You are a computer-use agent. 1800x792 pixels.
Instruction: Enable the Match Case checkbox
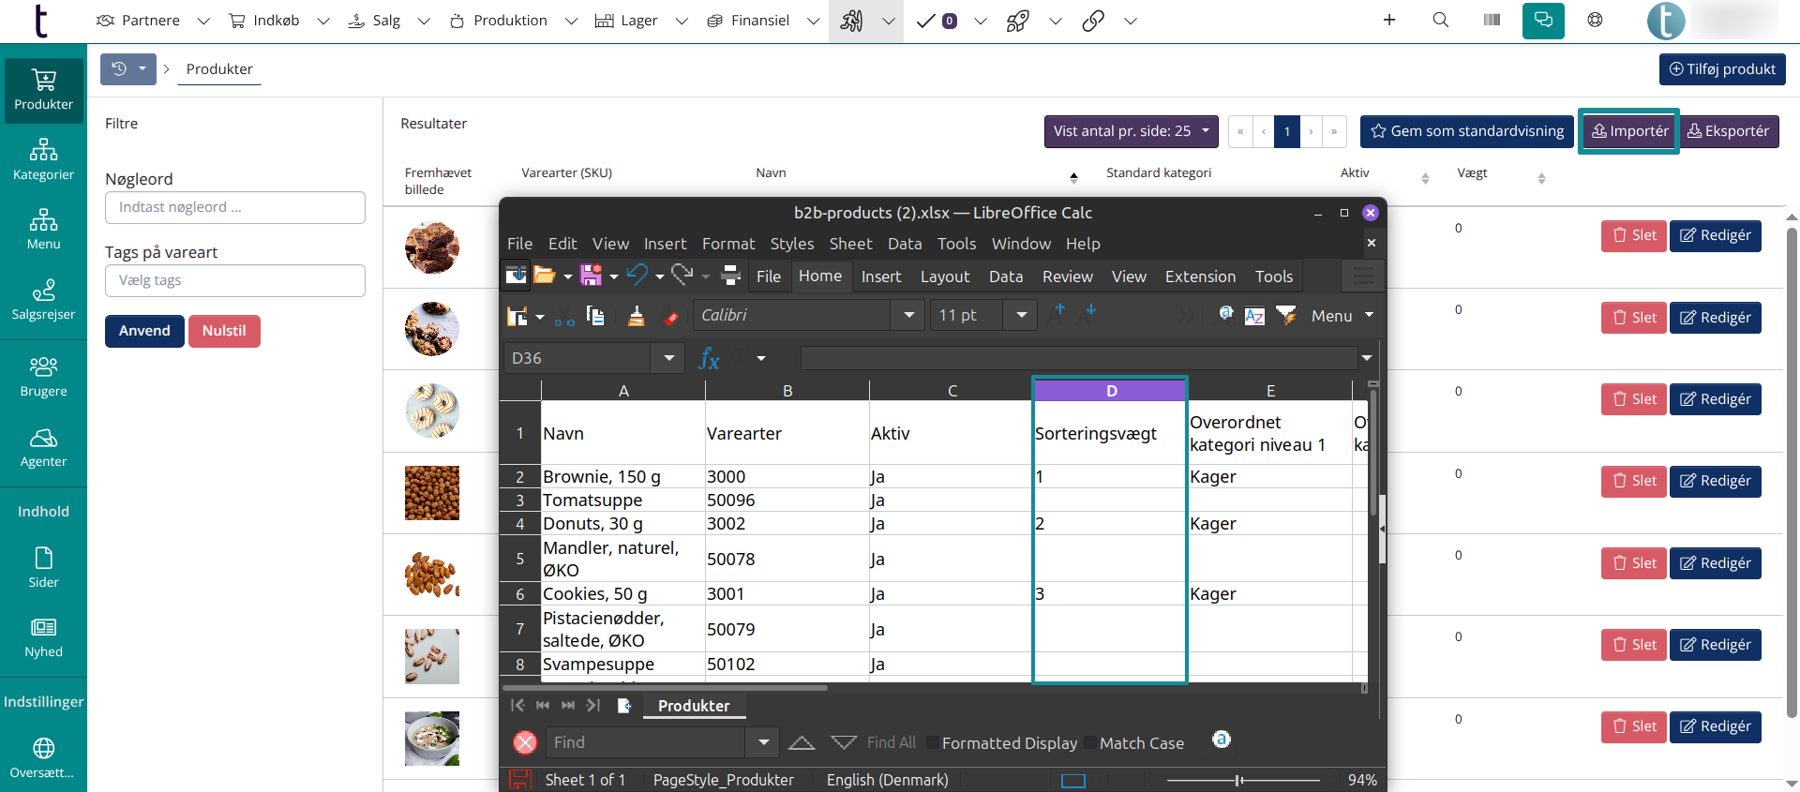1090,743
